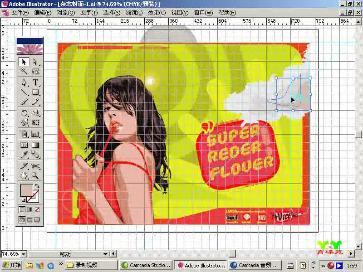Select the Type tool
The height and width of the screenshot is (272, 363).
pyautogui.click(x=35, y=83)
